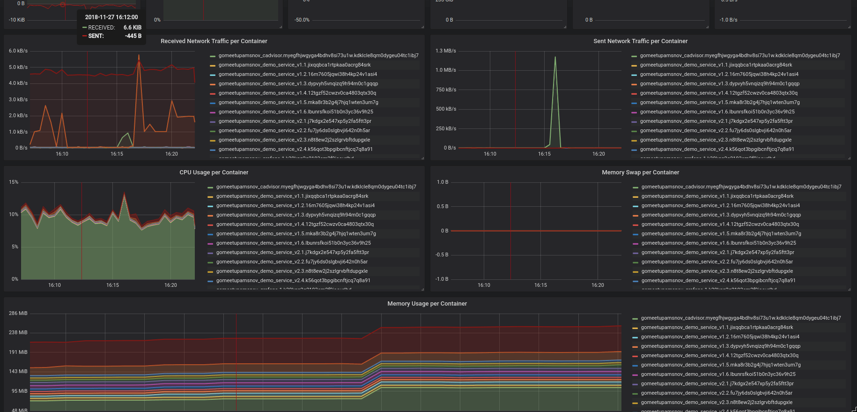
Task: Toggle demo_service_v1.5 series in Memory Usage legend
Action: click(721, 365)
